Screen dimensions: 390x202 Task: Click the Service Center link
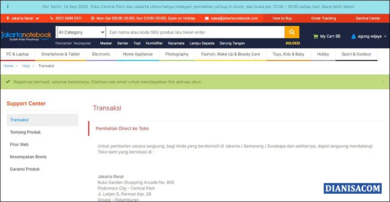click(368, 18)
